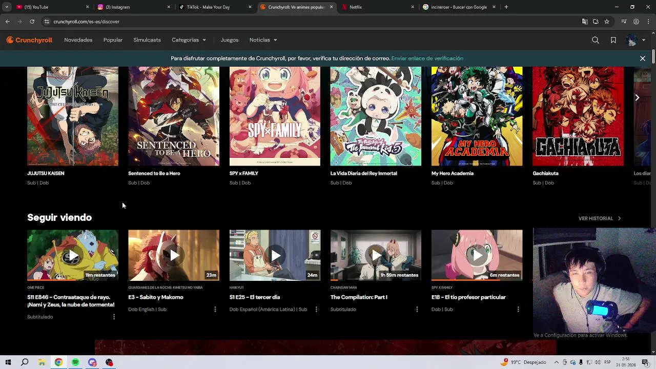Image resolution: width=656 pixels, height=369 pixels.
Task: Open the My Hero Academia poster
Action: coord(477,116)
